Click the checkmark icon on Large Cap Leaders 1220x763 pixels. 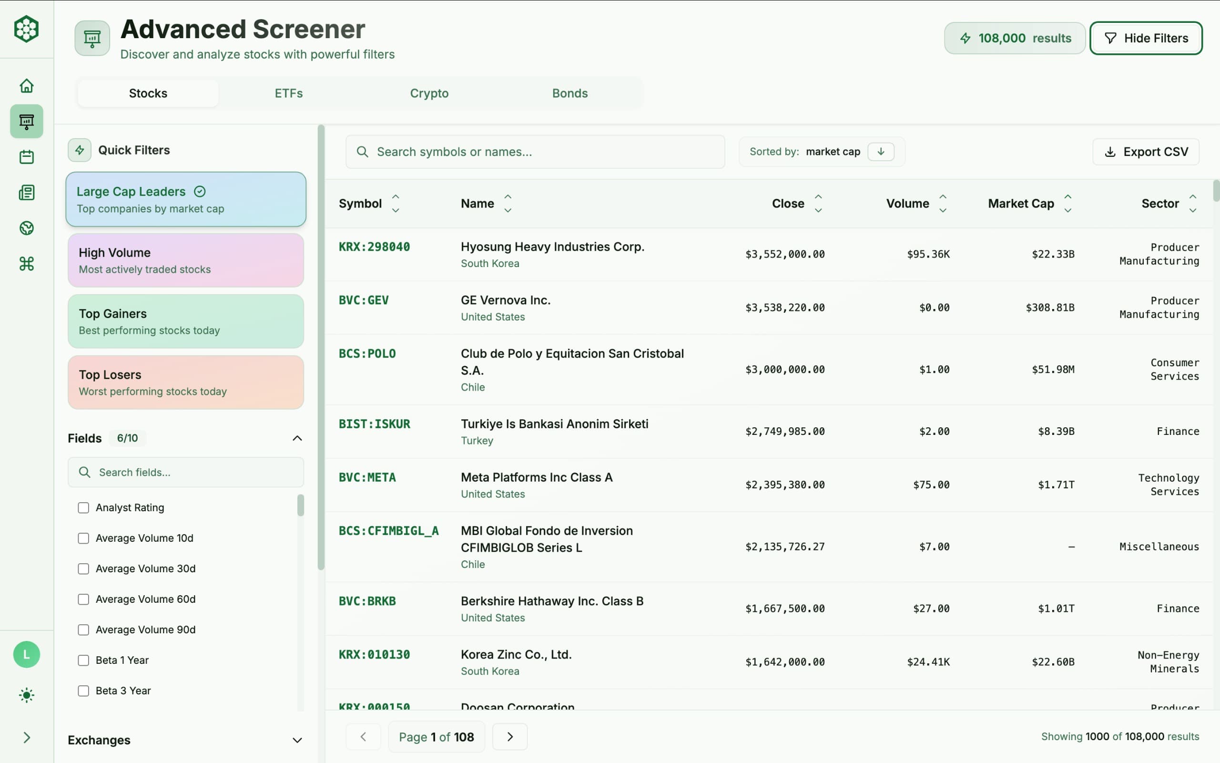tap(200, 192)
